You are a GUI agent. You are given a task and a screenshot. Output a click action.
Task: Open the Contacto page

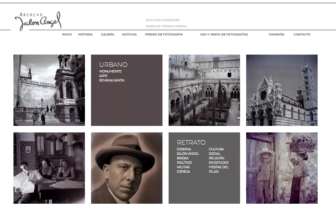[x=302, y=35]
